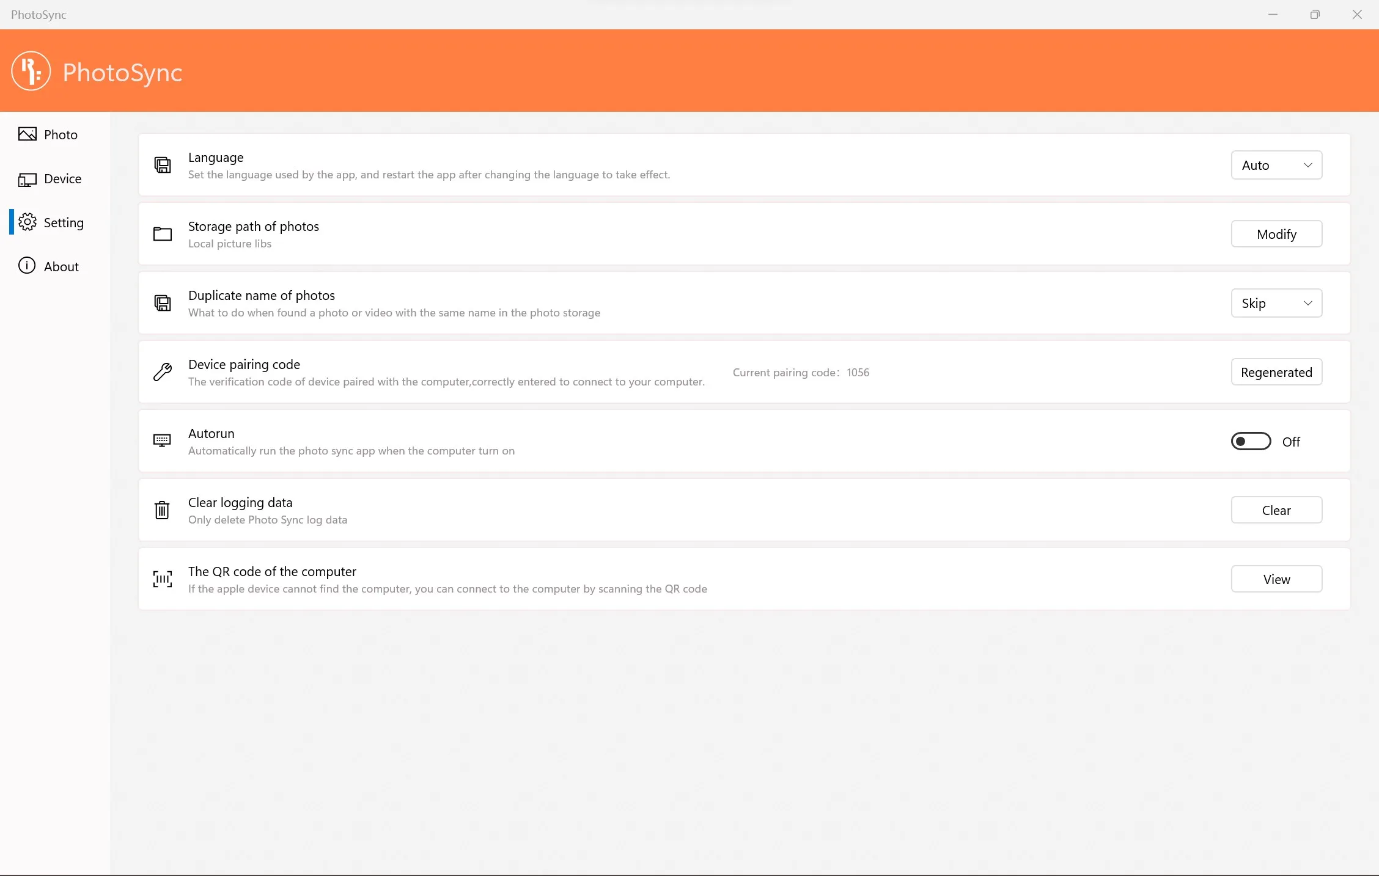Click the keyboard icon beside Autorun

[162, 440]
